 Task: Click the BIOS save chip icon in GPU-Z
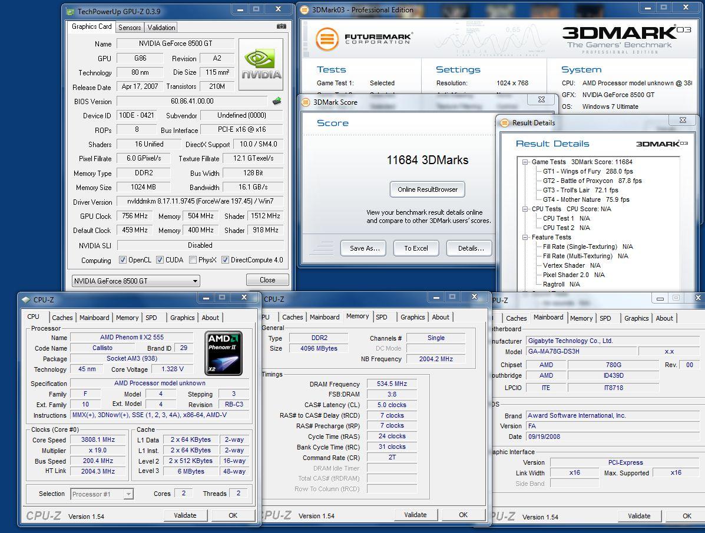[x=277, y=101]
